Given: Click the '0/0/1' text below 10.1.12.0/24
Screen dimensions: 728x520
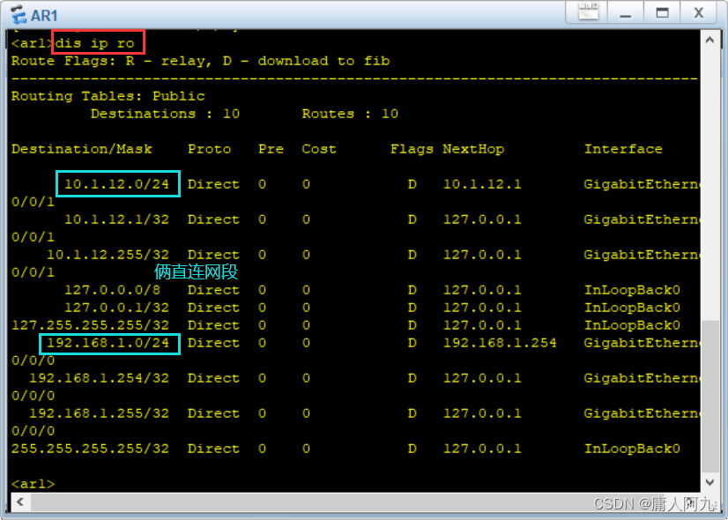Looking at the screenshot, I should (33, 202).
